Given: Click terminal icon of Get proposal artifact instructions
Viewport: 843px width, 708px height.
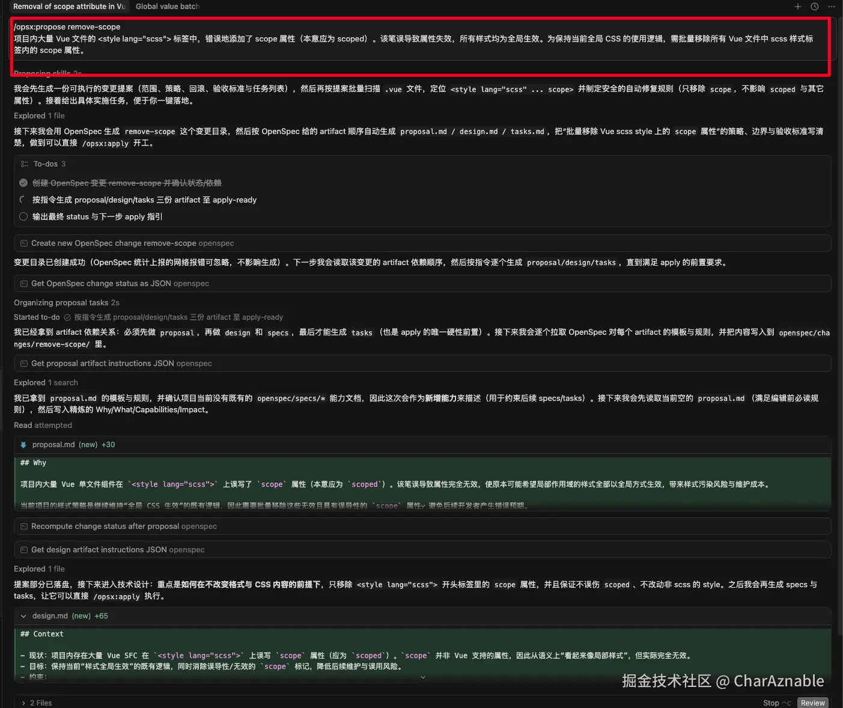Looking at the screenshot, I should 24,364.
